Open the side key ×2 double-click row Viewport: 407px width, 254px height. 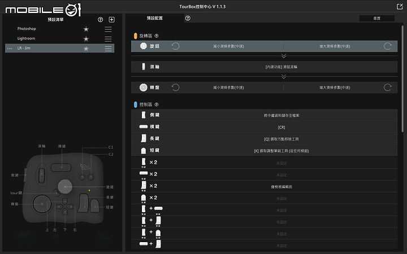[264, 163]
